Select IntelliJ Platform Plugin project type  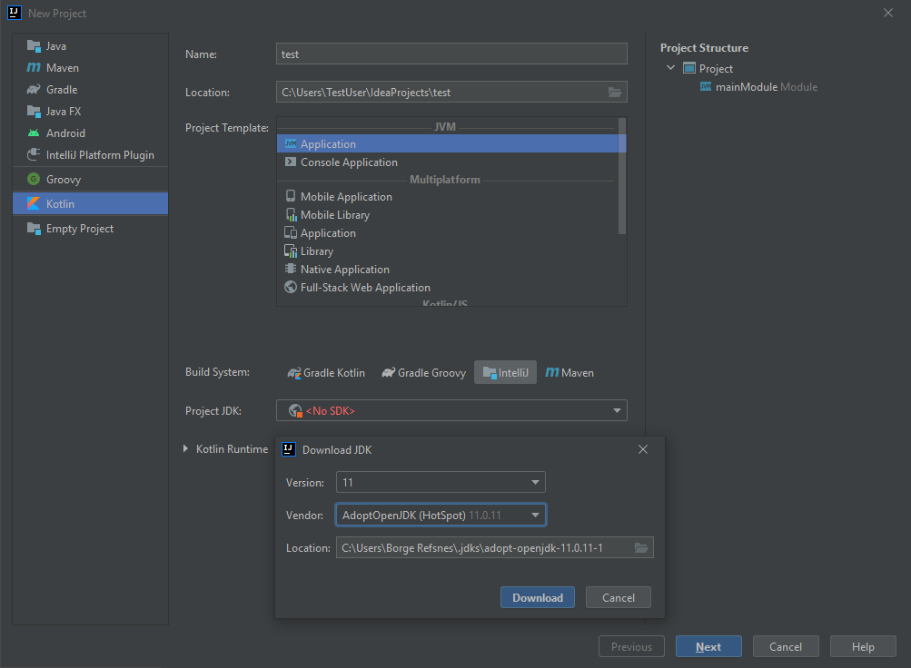pyautogui.click(x=100, y=155)
